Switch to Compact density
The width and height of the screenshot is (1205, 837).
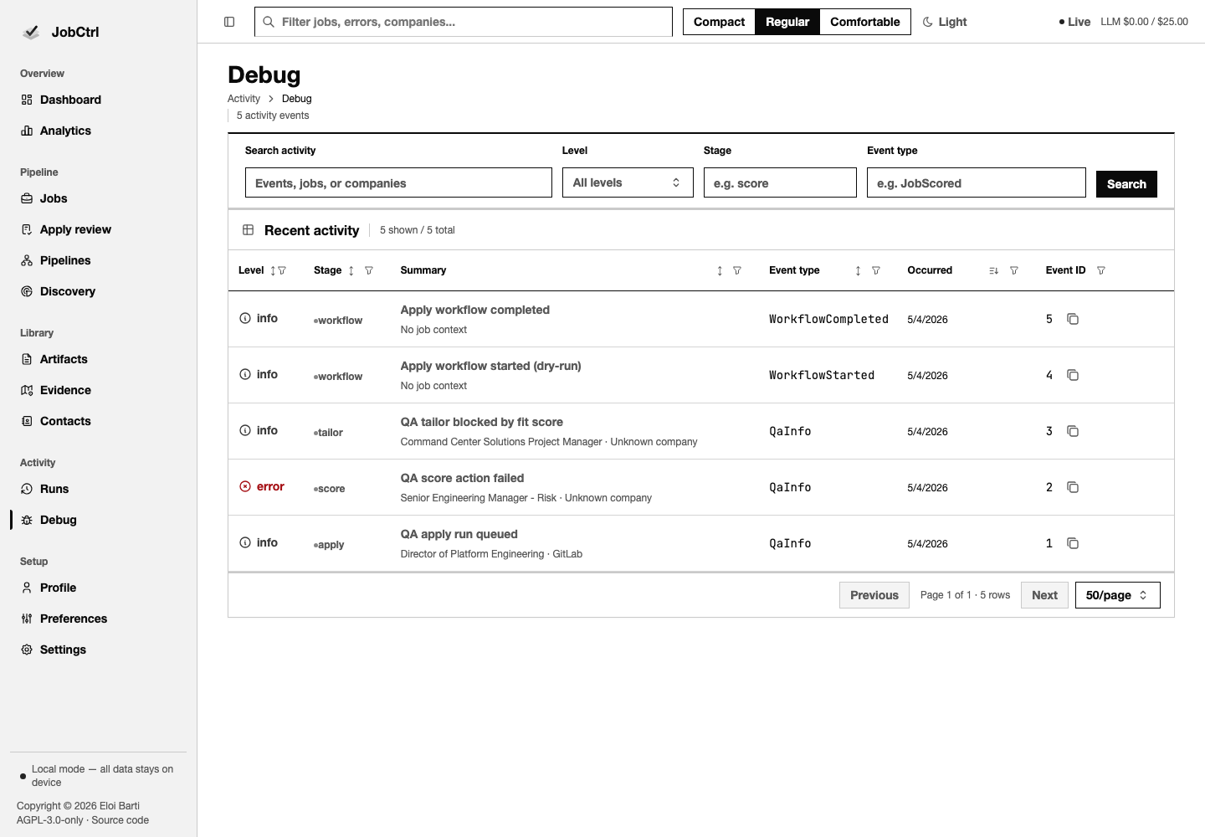tap(719, 22)
